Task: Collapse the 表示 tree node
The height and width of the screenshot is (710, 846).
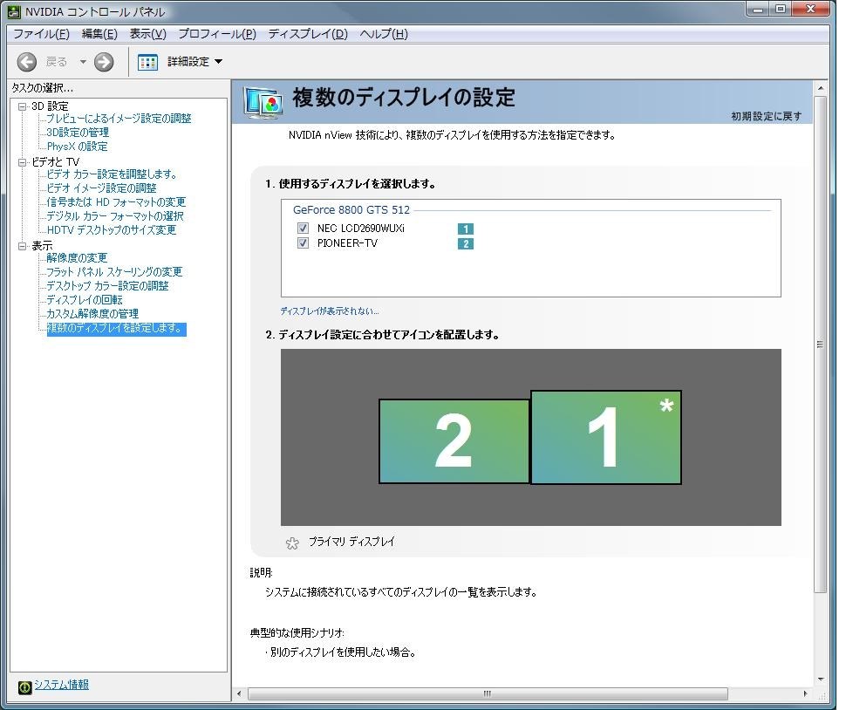Action: coord(22,246)
